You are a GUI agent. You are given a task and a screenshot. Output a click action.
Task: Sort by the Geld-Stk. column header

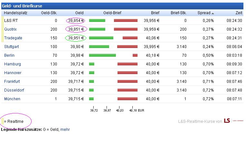click(x=49, y=13)
